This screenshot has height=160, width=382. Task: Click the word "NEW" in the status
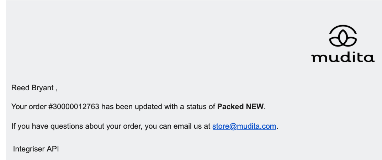(255, 107)
